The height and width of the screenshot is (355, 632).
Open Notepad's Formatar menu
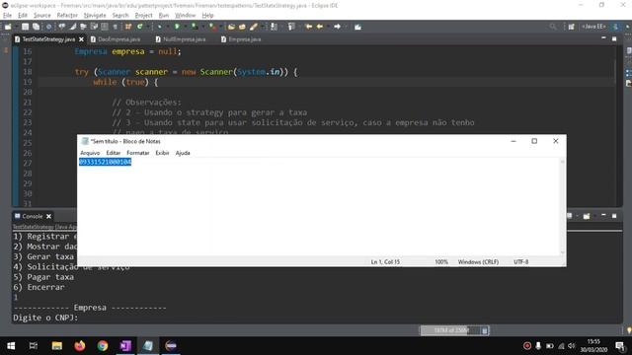click(138, 153)
